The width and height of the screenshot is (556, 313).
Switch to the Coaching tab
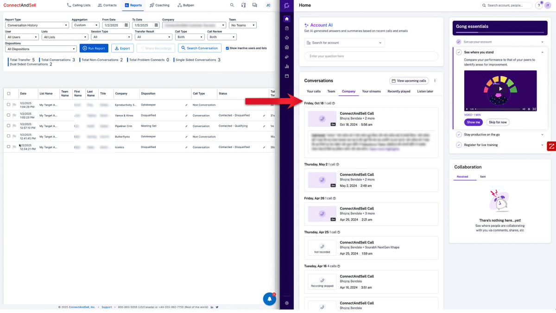[159, 5]
